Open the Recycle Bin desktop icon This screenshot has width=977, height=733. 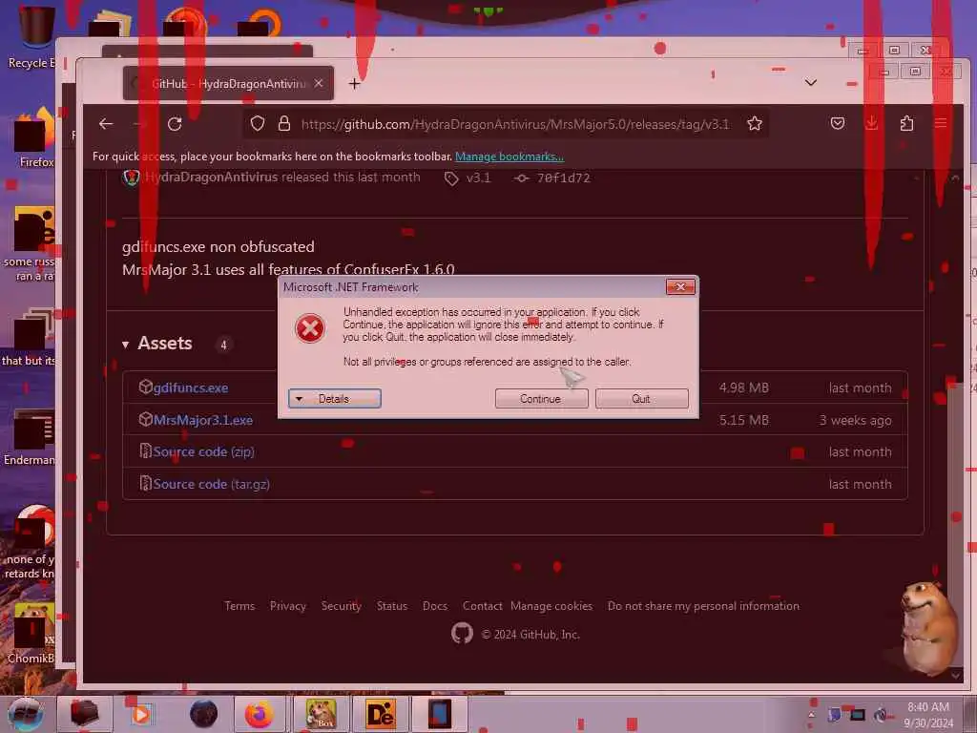(34, 35)
